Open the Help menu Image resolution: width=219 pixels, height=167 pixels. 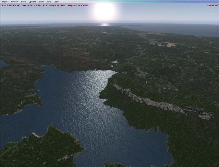pyautogui.click(x=49, y=2)
